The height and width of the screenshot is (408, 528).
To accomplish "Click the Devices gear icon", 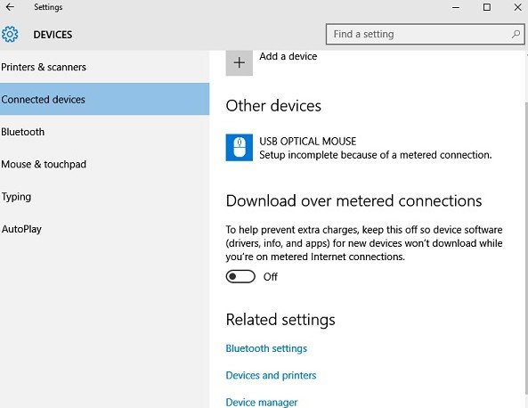I will click(10, 35).
